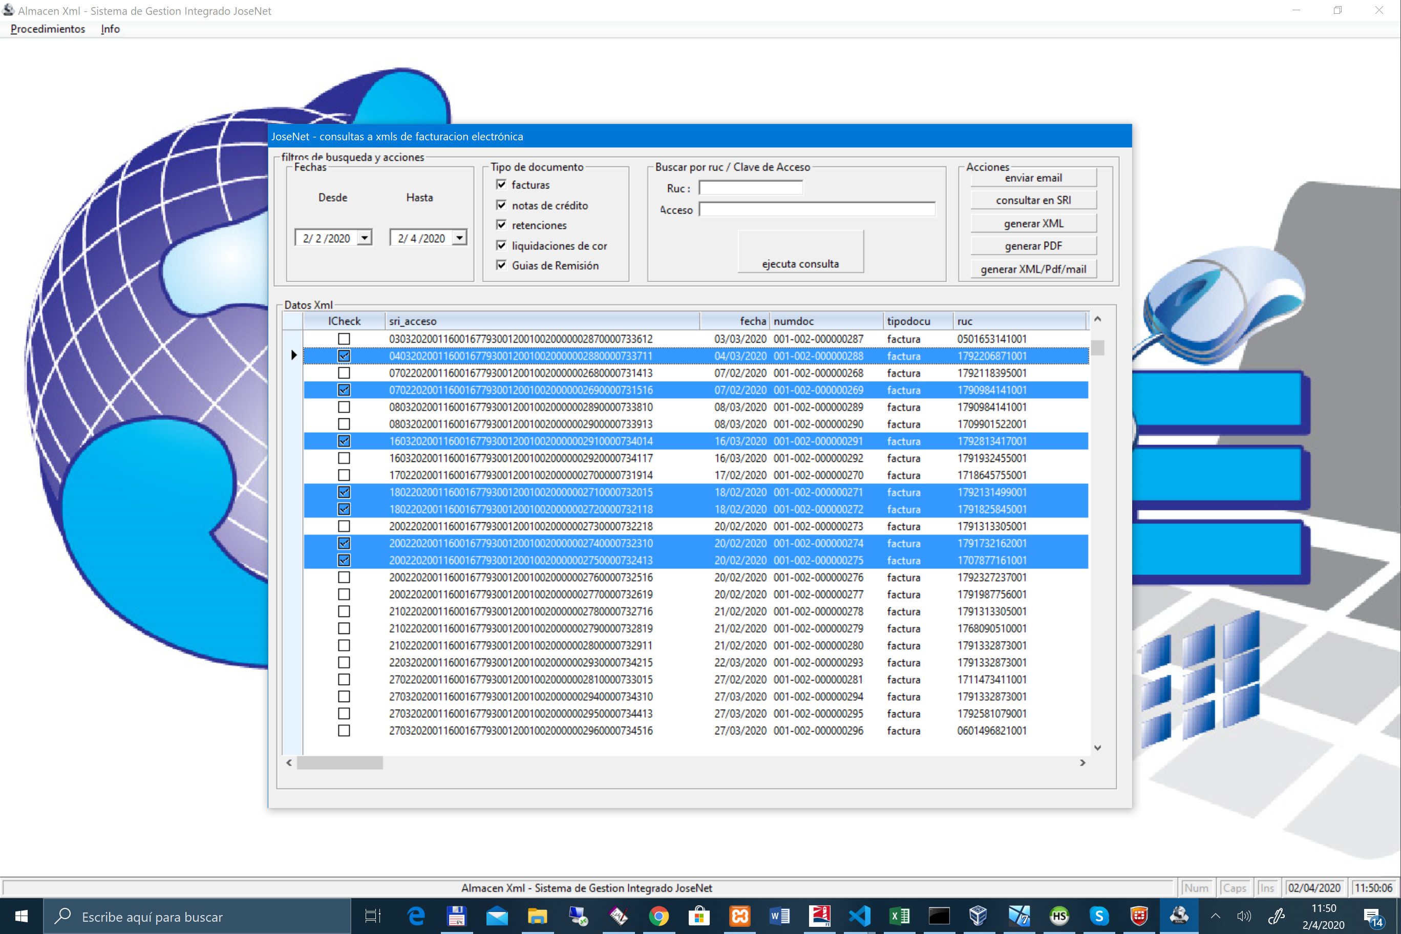Sort by the fecha column header
Screen dimensions: 1401x934
click(735, 321)
